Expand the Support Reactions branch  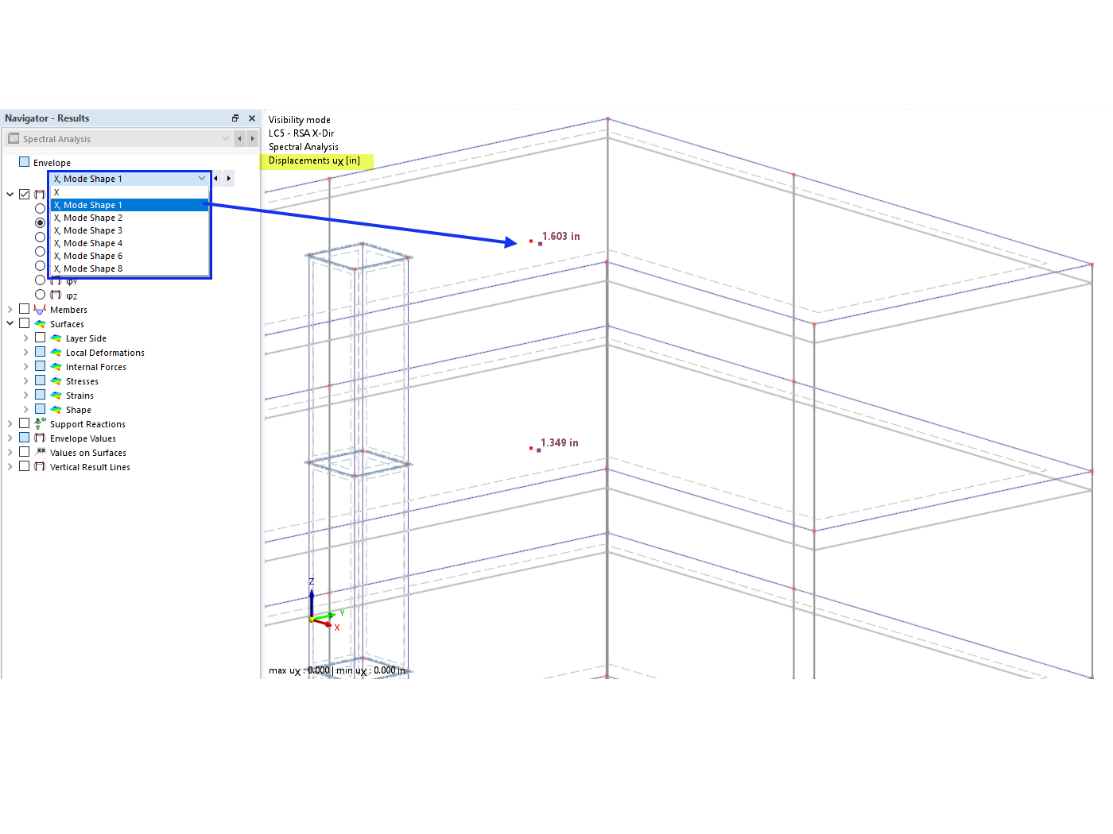[x=10, y=422]
